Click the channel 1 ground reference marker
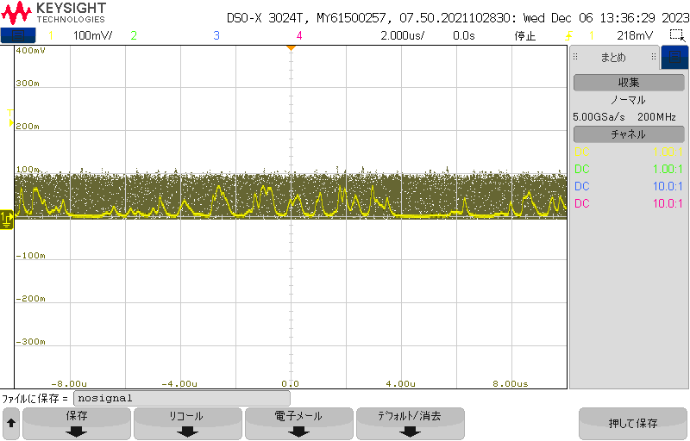The width and height of the screenshot is (690, 441). coord(6,220)
